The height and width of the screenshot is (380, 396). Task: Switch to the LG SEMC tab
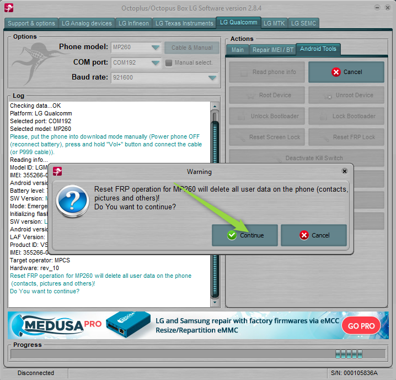point(303,23)
